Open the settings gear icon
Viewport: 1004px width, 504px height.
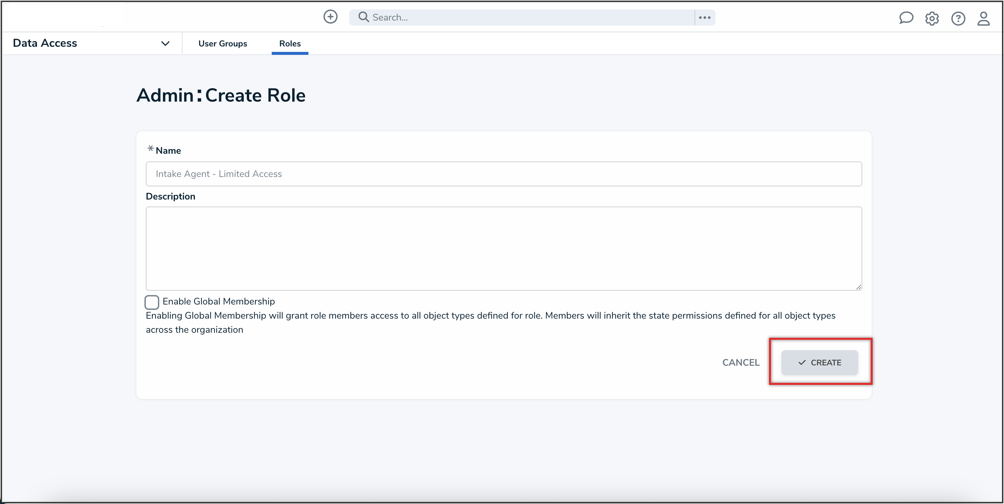click(x=932, y=18)
